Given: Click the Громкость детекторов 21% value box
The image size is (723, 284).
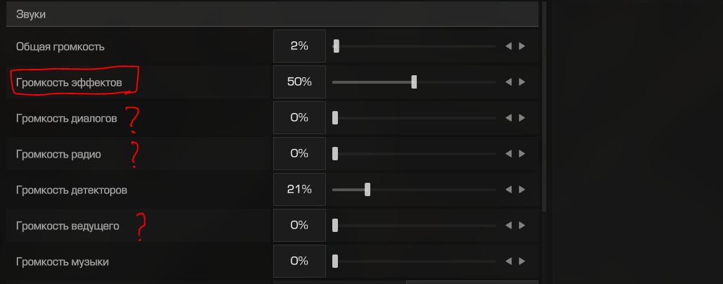Looking at the screenshot, I should pos(299,189).
